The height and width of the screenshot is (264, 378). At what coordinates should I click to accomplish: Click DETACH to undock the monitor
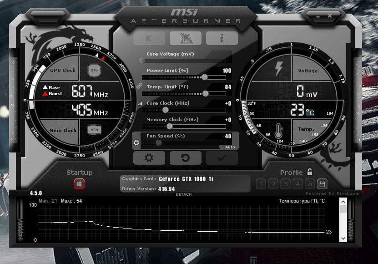[x=184, y=194]
